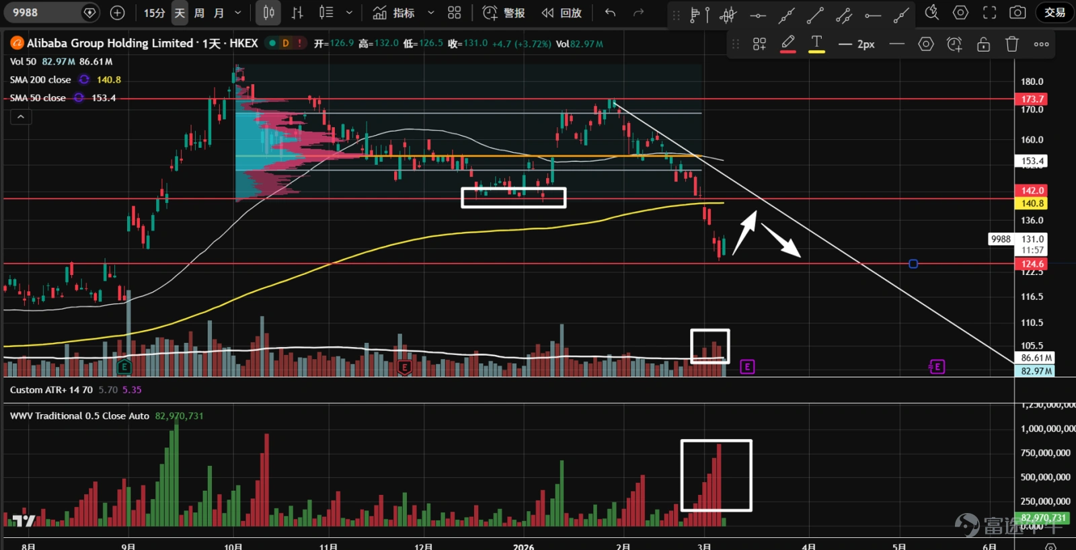
Task: Delete the selected drawing with trash icon
Action: [x=1011, y=44]
